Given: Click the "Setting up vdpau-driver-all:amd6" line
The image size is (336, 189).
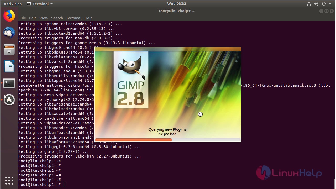Looking at the screenshot, I should tap(56, 123).
